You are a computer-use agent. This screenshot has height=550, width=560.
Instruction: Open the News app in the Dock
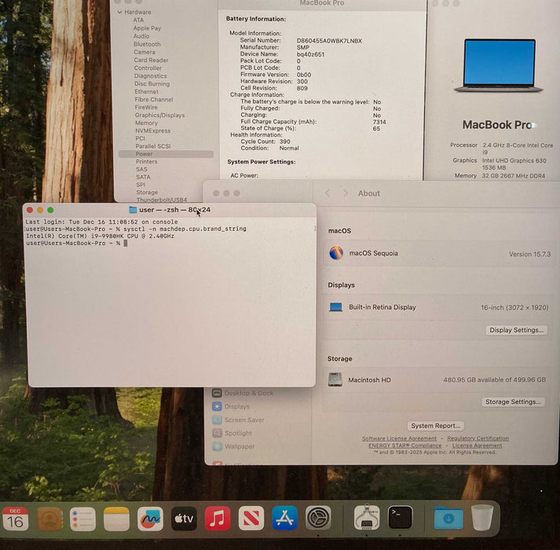click(251, 519)
